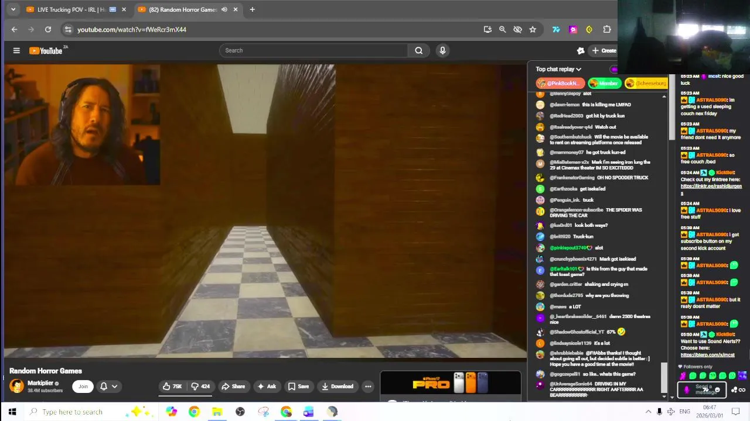Open the Windows Start menu
The width and height of the screenshot is (750, 421).
point(12,412)
